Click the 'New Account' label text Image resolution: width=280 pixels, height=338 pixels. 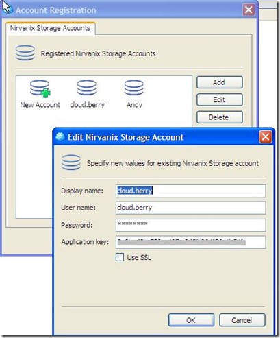coord(40,105)
